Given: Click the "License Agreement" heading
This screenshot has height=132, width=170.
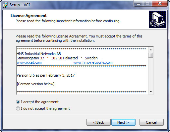Looking at the screenshot, I should 28,16.
